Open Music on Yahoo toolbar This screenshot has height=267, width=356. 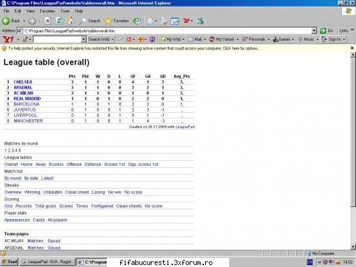tap(306, 40)
